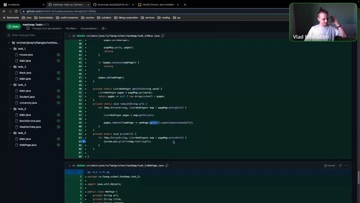Open the go bookmarks folder
360x203 pixels.
[x=177, y=17]
